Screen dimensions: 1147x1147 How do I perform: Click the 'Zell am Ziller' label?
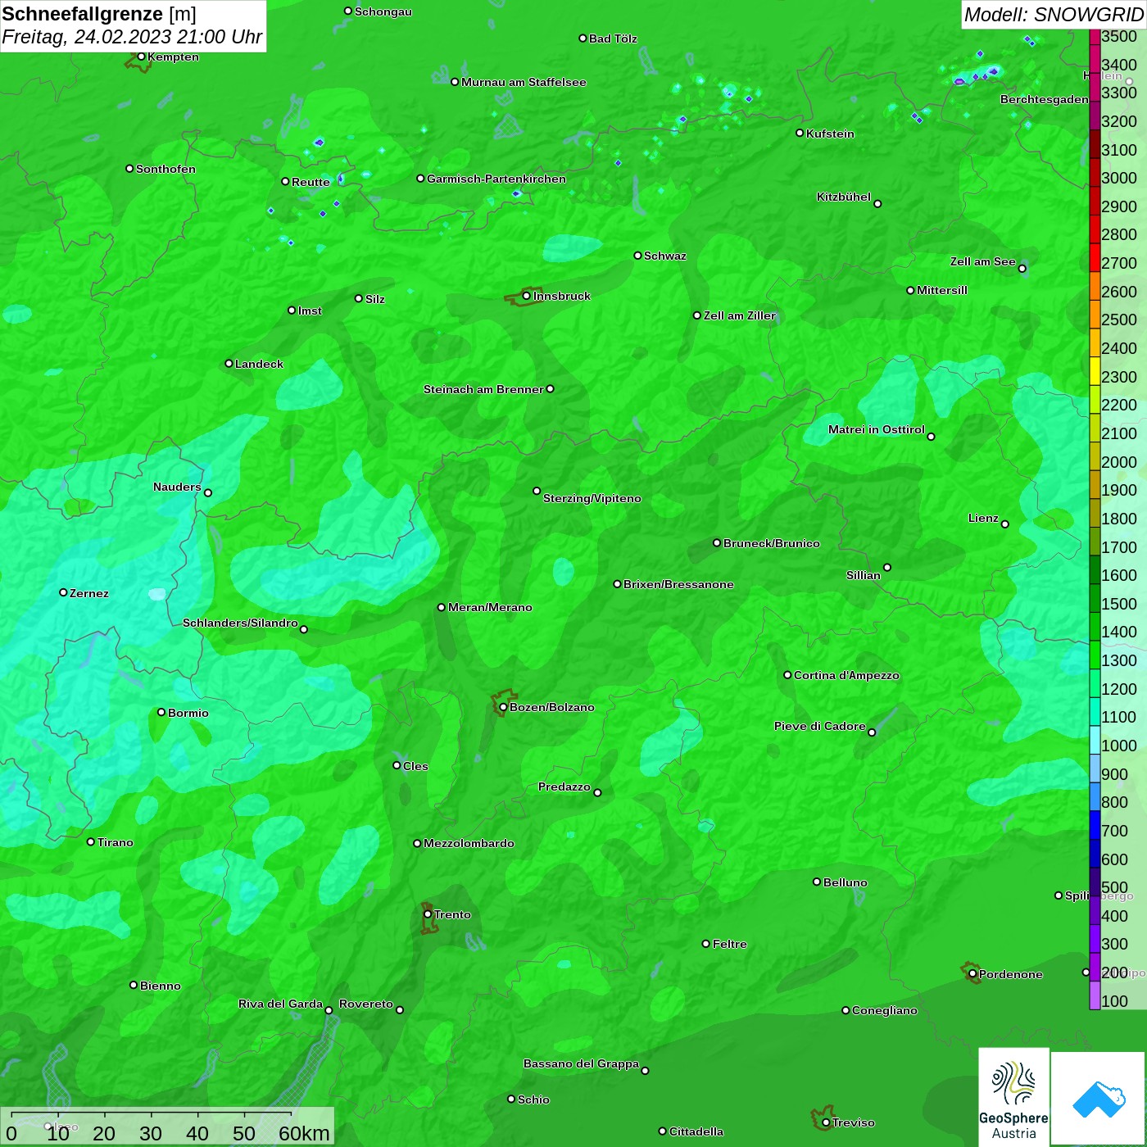coord(740,315)
